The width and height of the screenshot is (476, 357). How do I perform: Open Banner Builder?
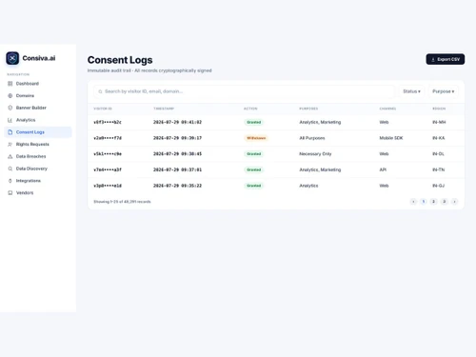38,108
